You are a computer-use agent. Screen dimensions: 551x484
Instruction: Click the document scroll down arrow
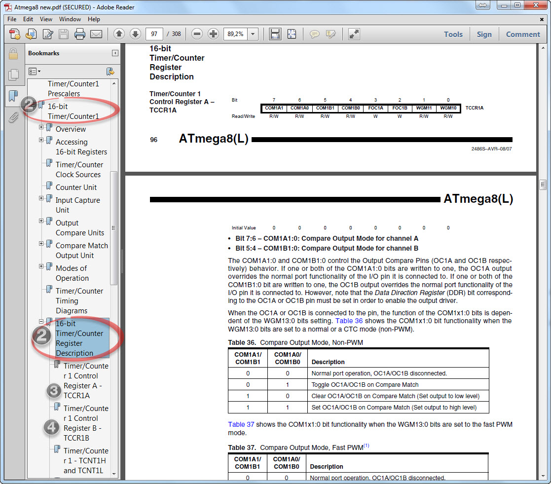(x=543, y=476)
